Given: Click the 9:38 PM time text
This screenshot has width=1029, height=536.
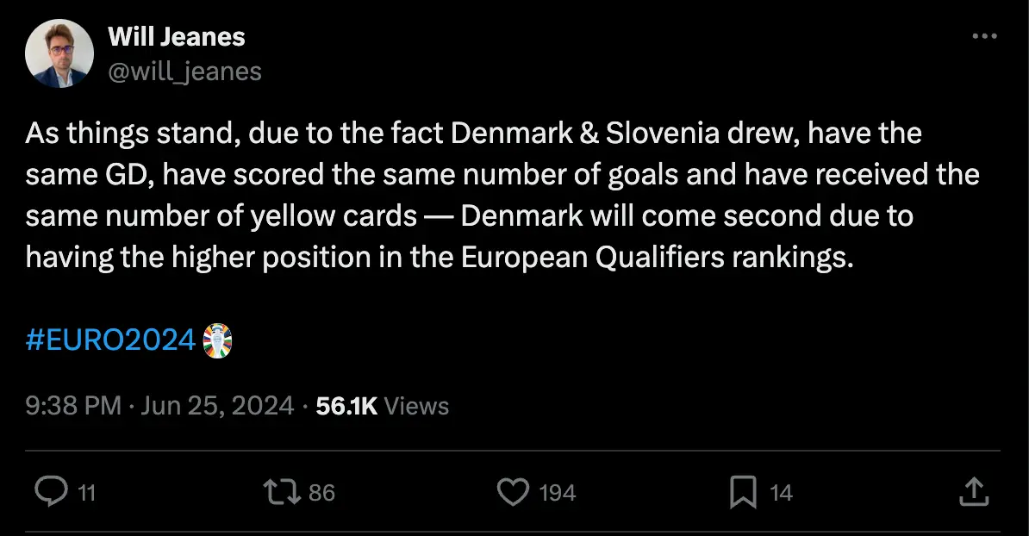Looking at the screenshot, I should (73, 406).
